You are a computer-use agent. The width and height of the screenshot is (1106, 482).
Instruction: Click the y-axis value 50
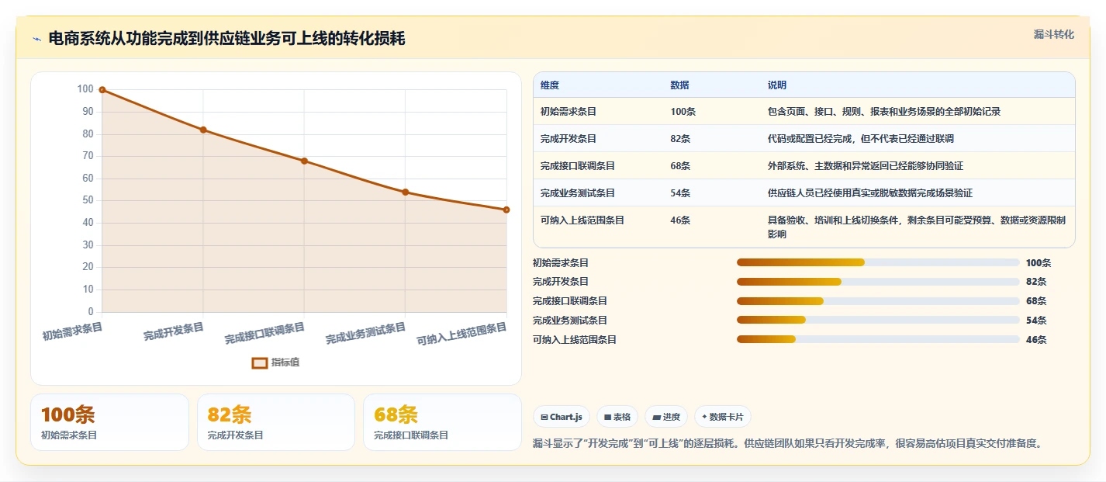(86, 200)
